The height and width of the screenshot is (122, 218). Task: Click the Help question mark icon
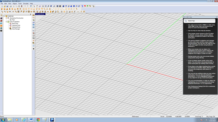[31, 6]
